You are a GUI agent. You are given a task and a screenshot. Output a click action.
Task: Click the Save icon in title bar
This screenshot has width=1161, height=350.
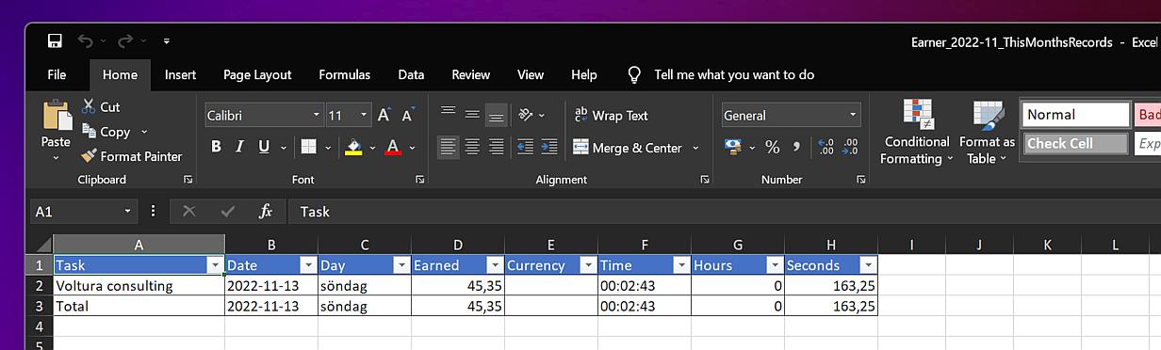55,41
